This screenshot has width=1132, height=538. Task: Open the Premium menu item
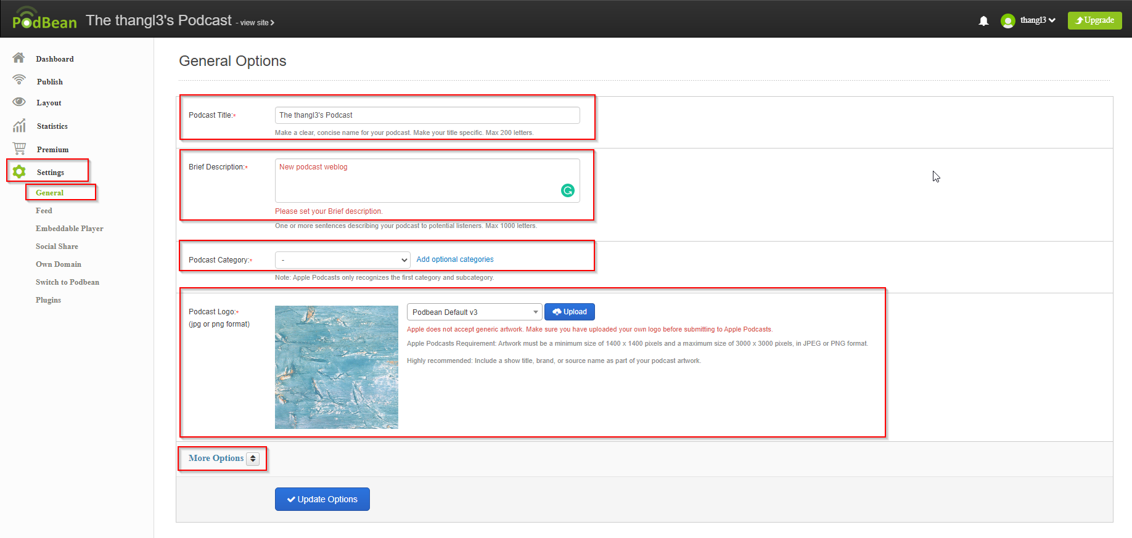pyautogui.click(x=53, y=150)
